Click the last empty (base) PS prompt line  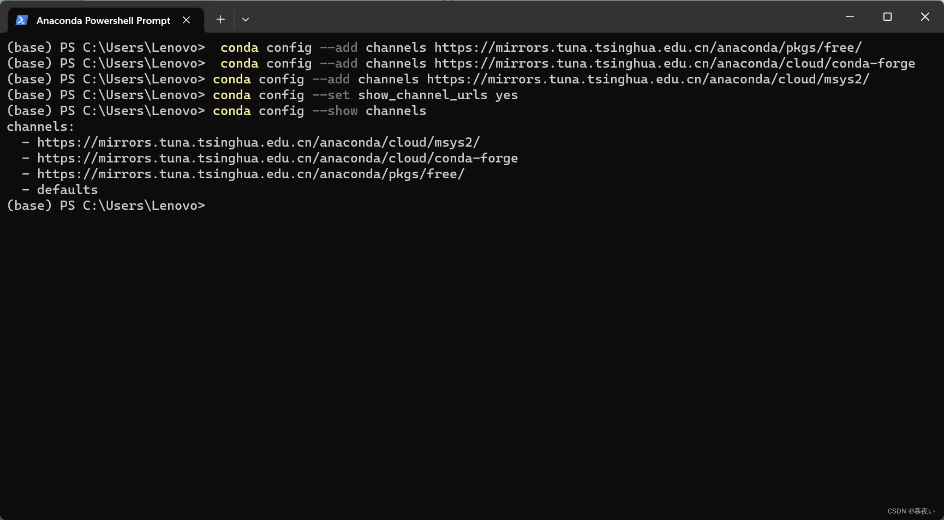point(106,206)
